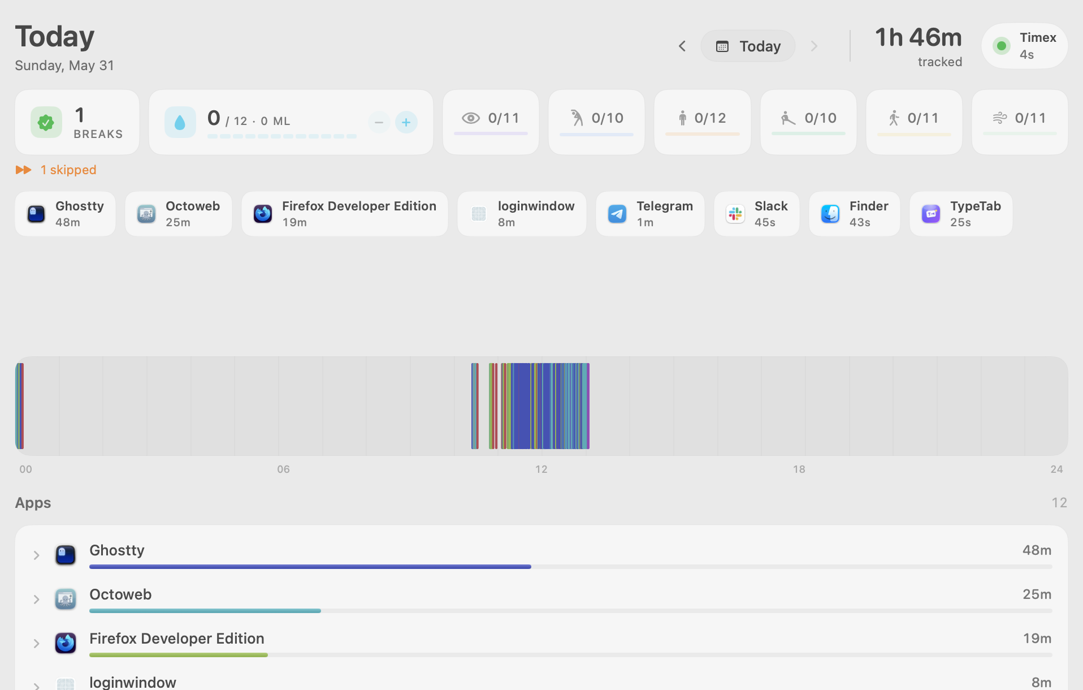Click the Firefox icon in Apps list
The width and height of the screenshot is (1083, 690).
click(x=66, y=643)
